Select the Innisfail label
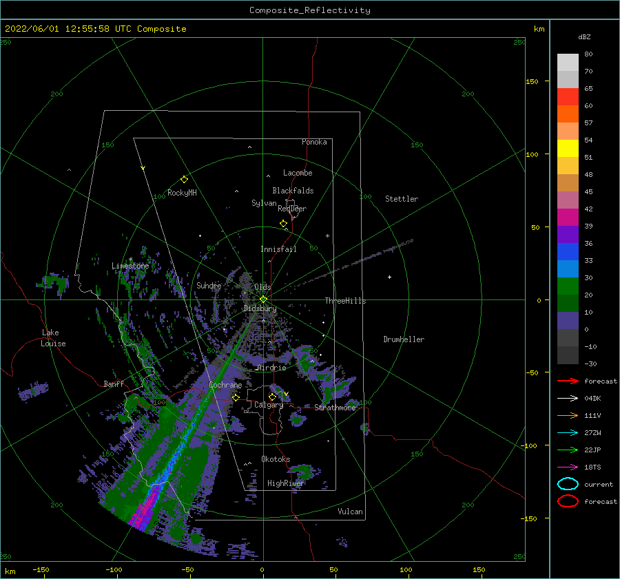The height and width of the screenshot is (579, 620). pos(278,249)
